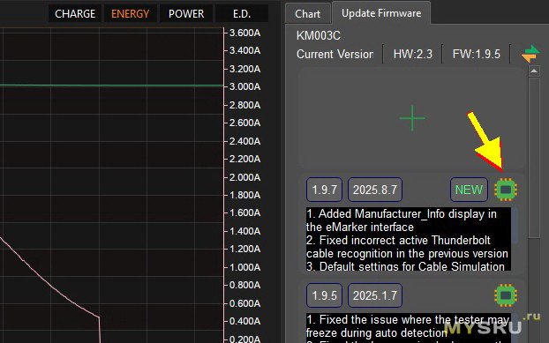The width and height of the screenshot is (549, 343).
Task: Click the chip icon for firmware 1.9.5
Action: click(x=506, y=295)
